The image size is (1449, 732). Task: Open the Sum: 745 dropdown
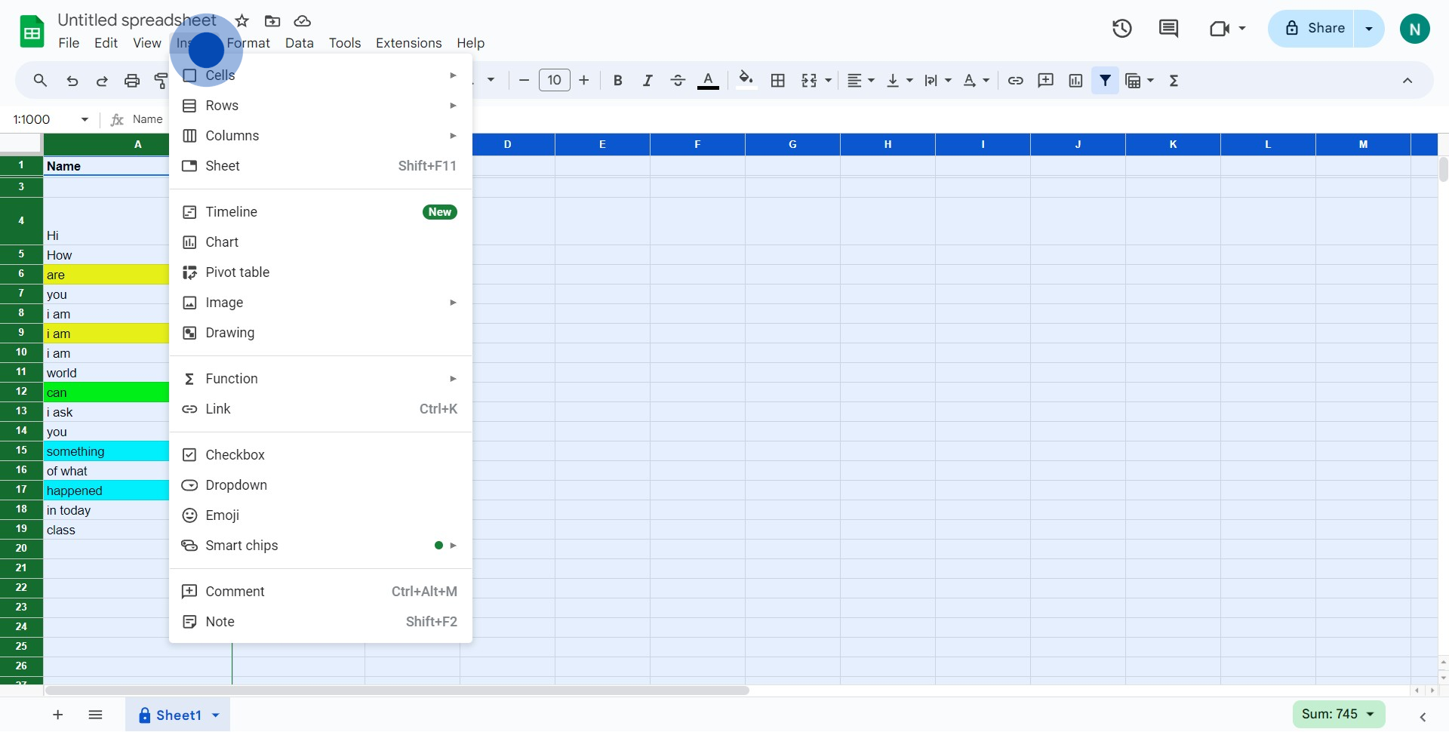click(x=1338, y=714)
